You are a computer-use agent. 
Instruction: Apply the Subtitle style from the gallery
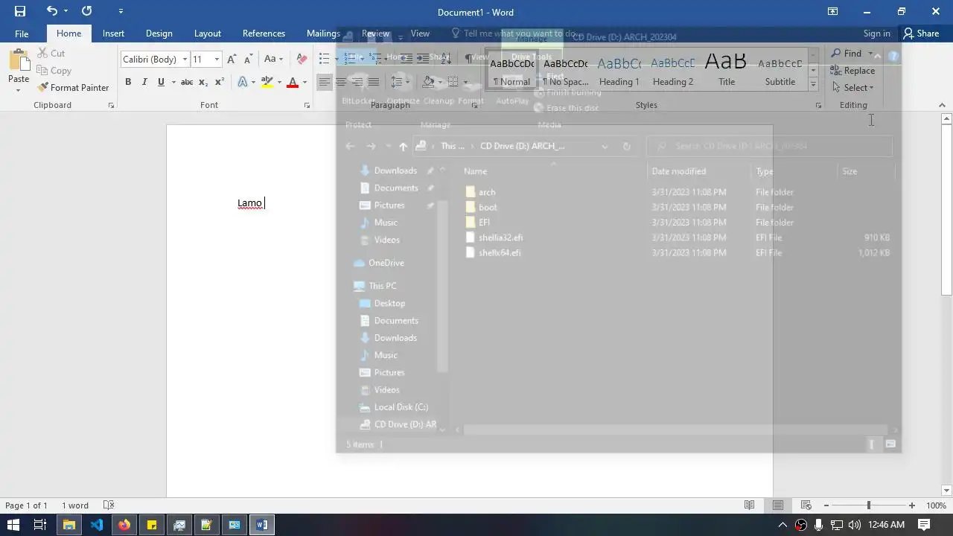[780, 69]
